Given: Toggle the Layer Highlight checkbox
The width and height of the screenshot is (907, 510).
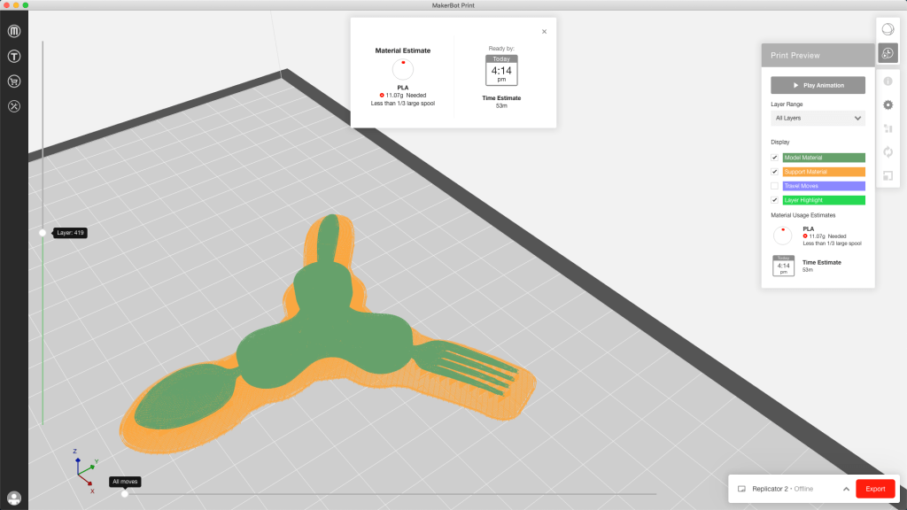Looking at the screenshot, I should click(x=775, y=200).
